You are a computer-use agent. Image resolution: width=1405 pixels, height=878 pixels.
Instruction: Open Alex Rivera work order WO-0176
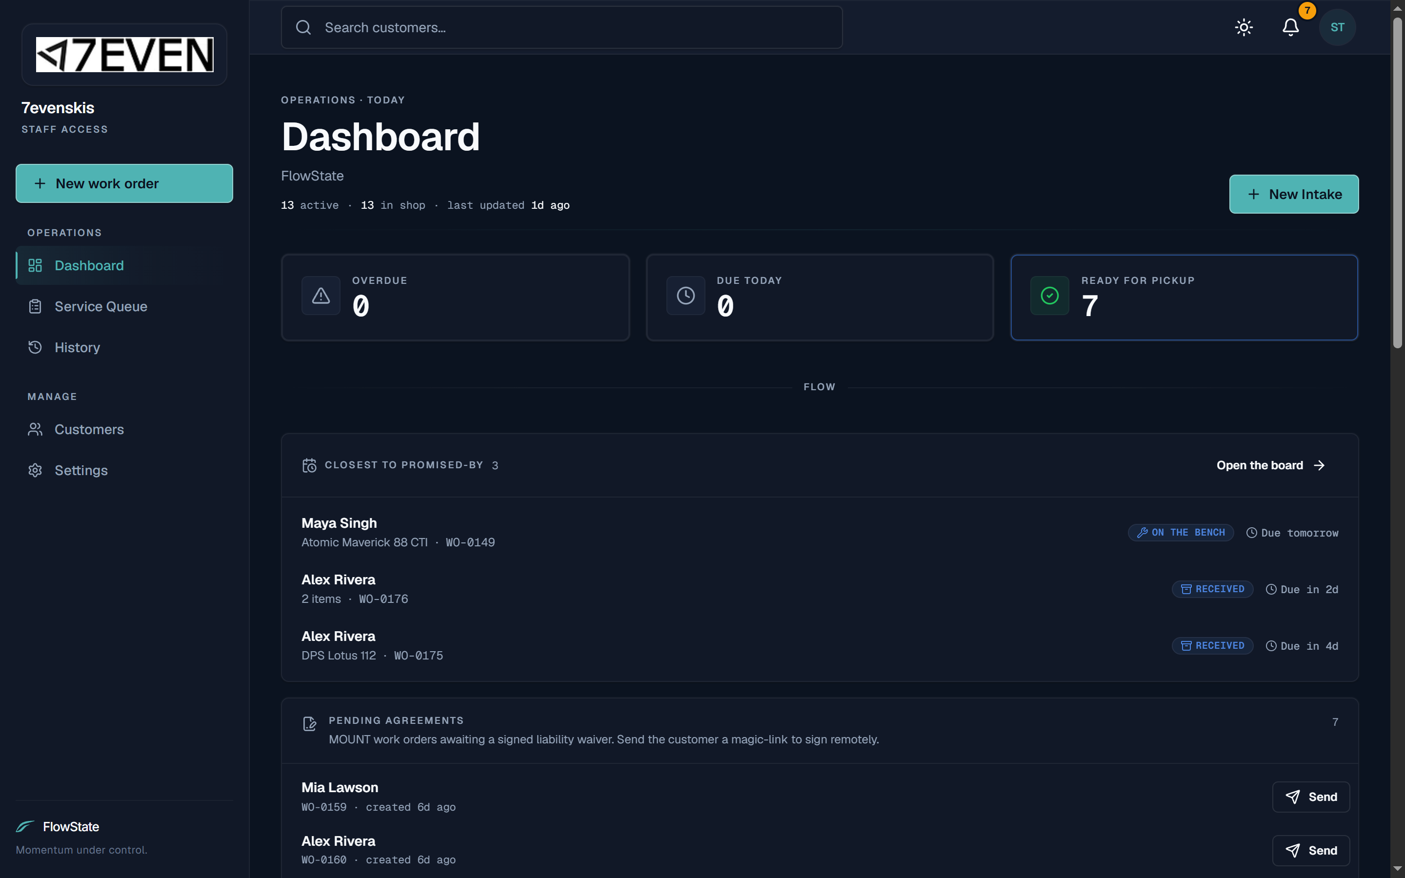pyautogui.click(x=820, y=589)
